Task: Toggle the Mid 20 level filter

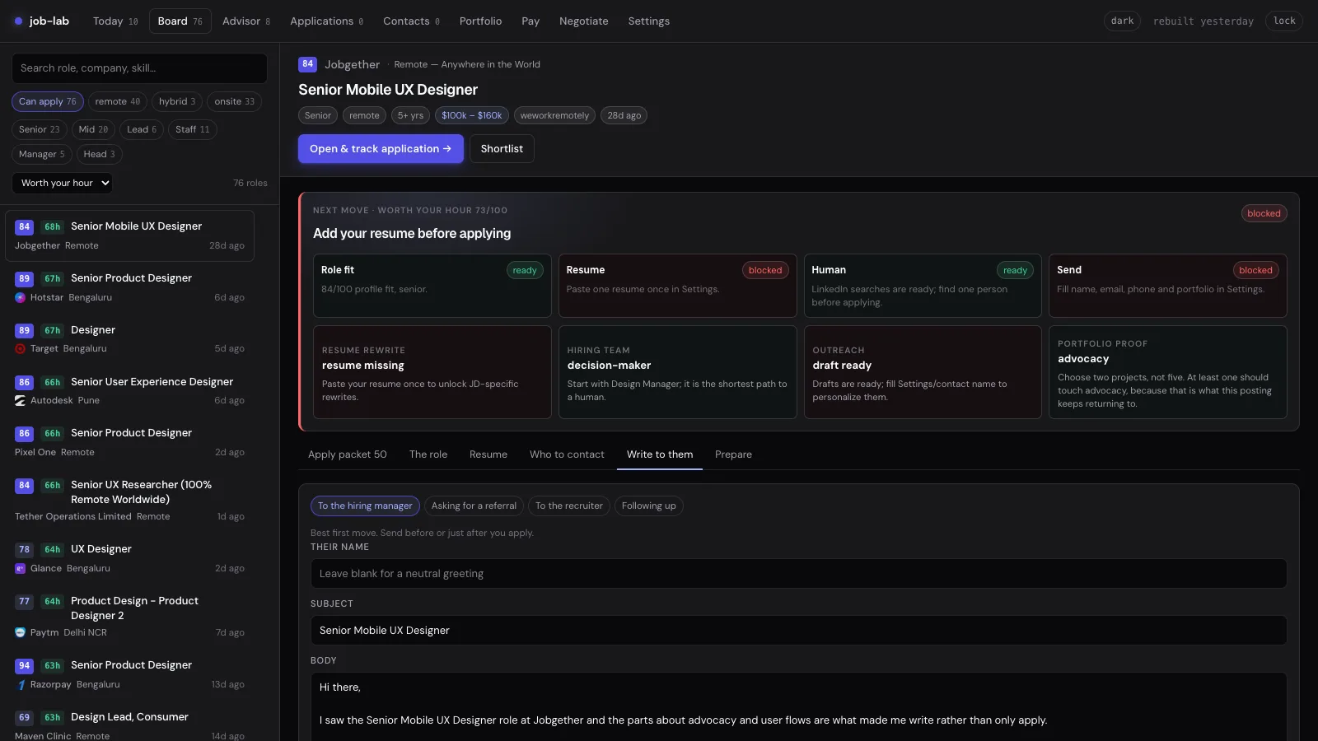Action: pos(93,130)
